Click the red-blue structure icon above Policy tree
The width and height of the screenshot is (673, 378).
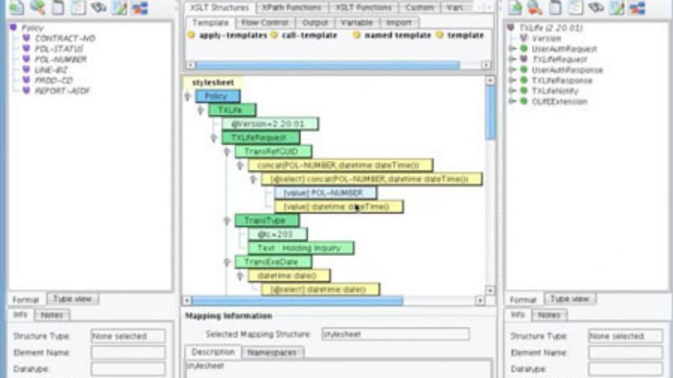(140, 7)
